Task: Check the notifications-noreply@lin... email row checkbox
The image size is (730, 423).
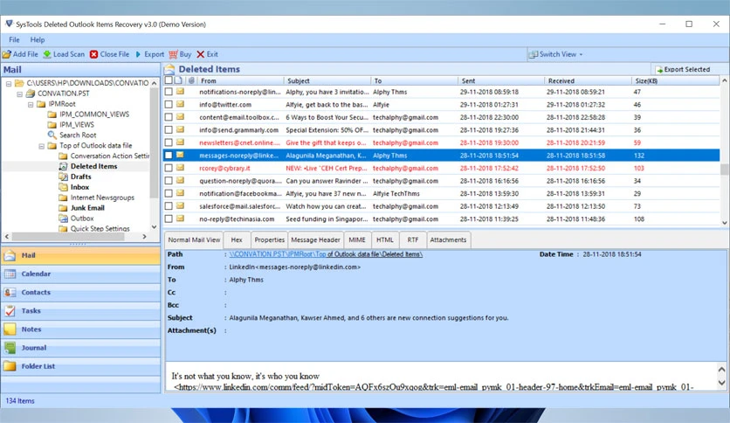Action: point(169,92)
